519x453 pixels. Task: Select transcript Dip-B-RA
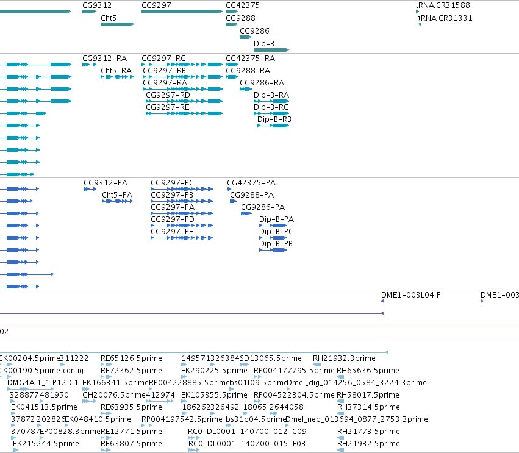(271, 101)
